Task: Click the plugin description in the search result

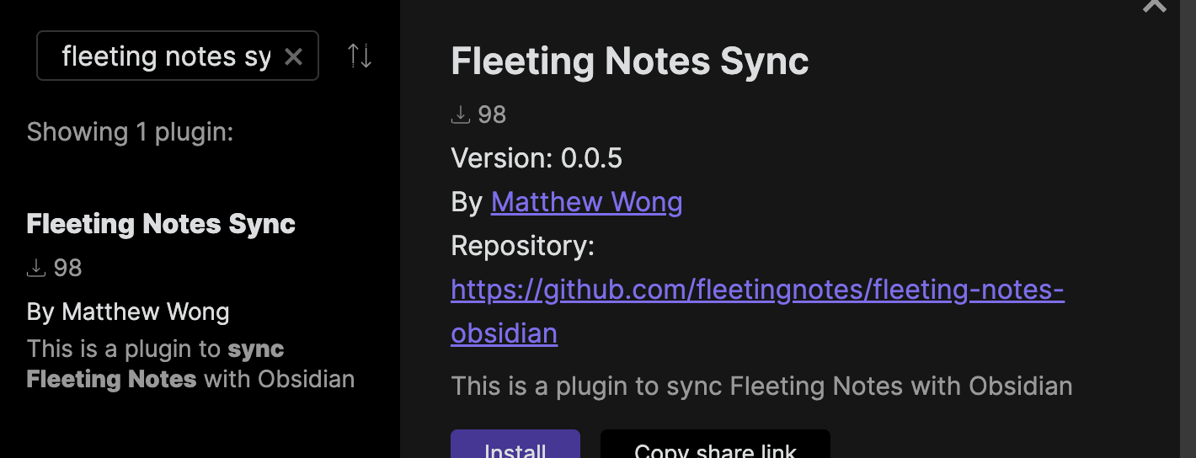Action: (190, 364)
